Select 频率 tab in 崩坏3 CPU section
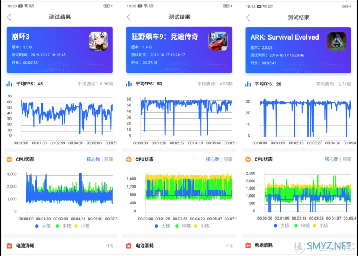Image resolution: width=358 pixels, height=256 pixels. (x=108, y=159)
